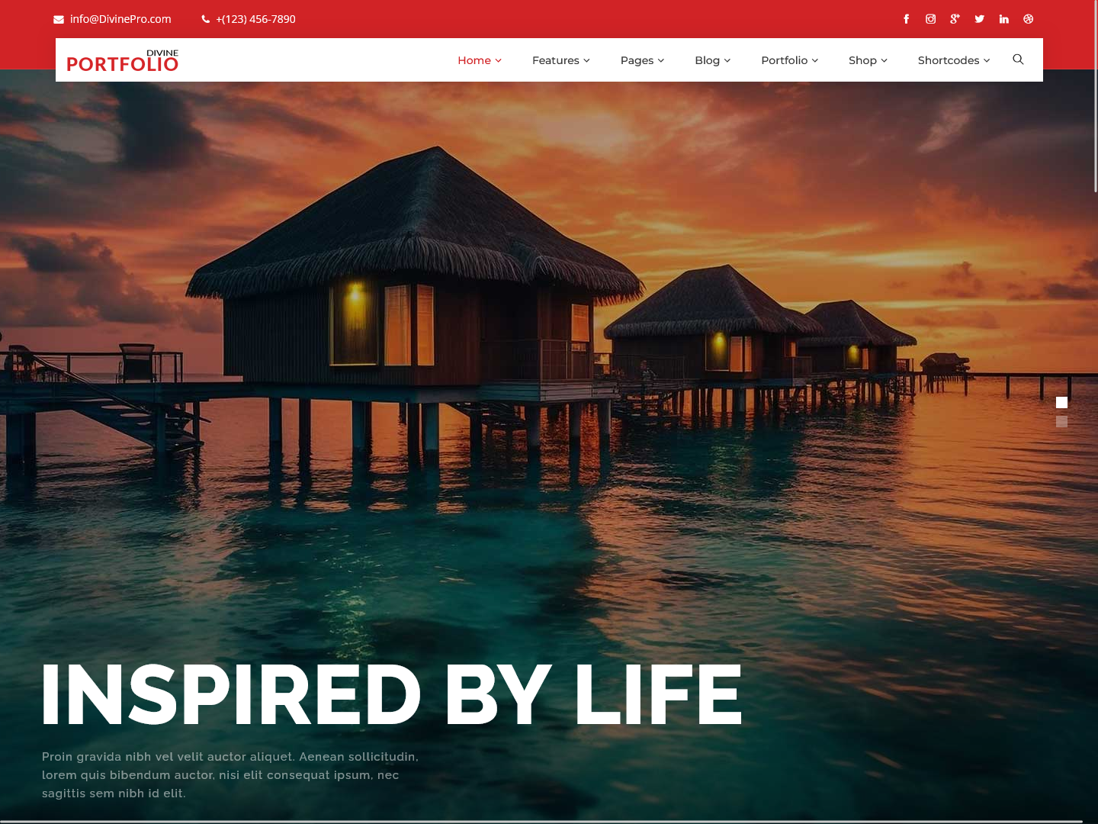Expand the Features dropdown menu
1098x824 pixels.
pos(560,60)
